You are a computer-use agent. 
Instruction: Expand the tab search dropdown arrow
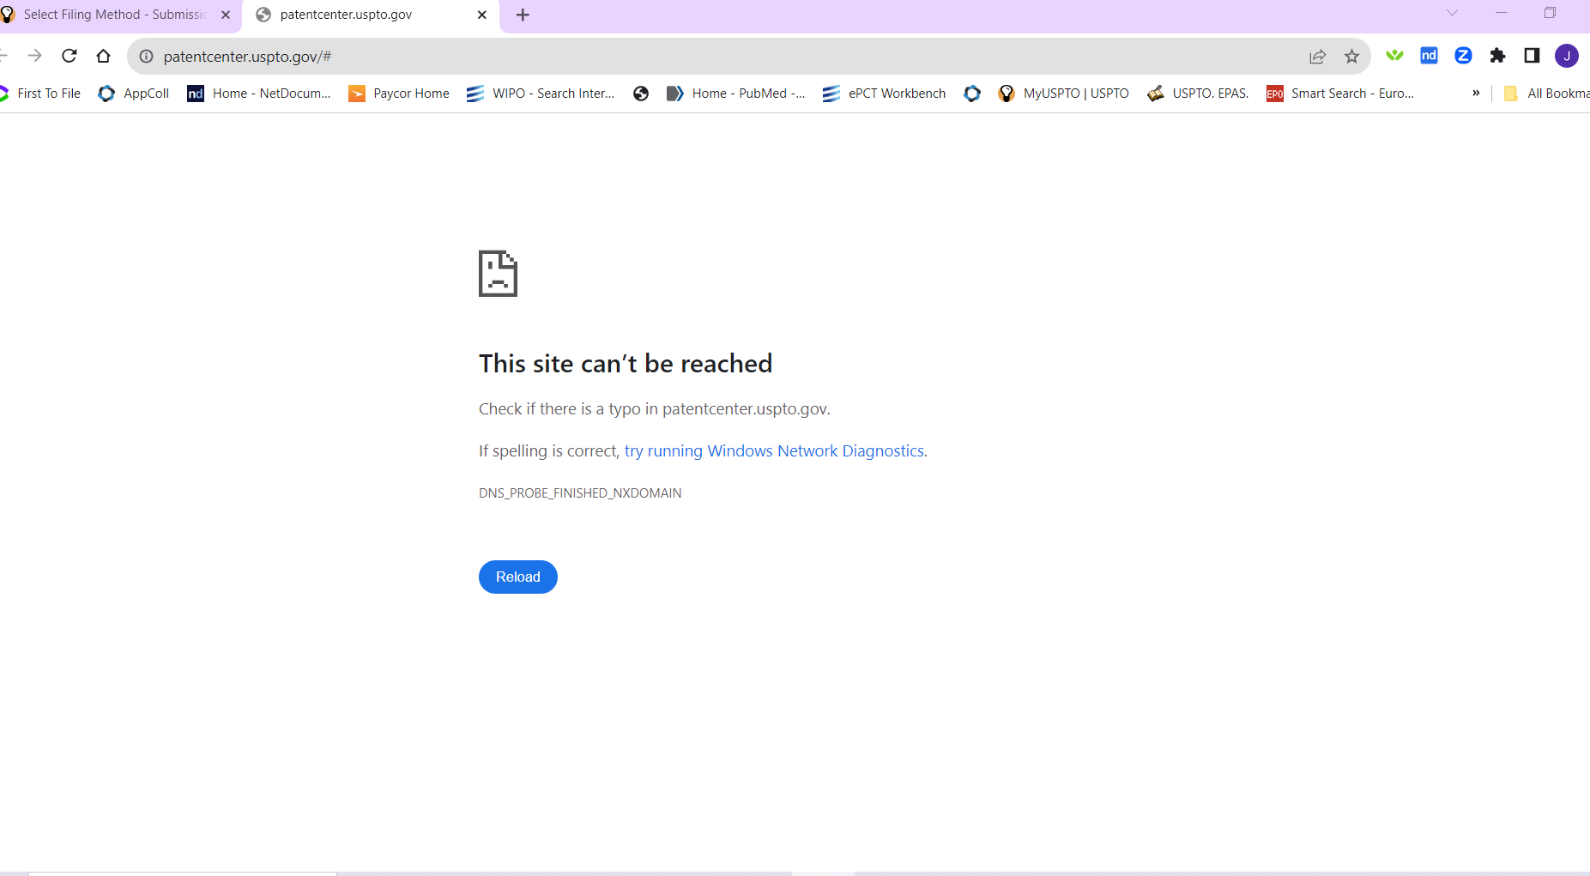1452,13
